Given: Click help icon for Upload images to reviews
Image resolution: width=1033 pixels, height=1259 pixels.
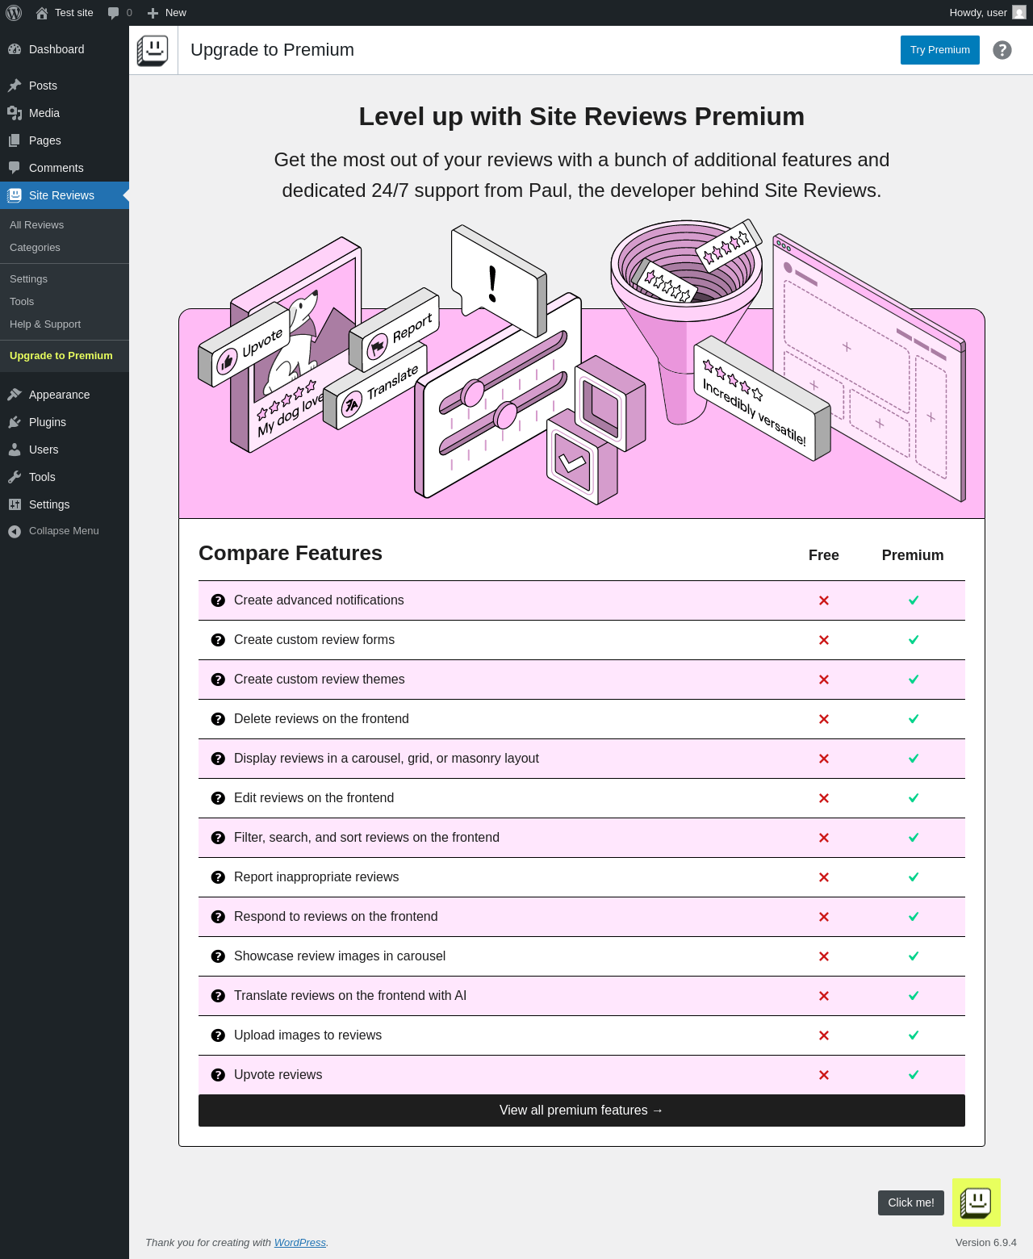Looking at the screenshot, I should pos(218,1035).
